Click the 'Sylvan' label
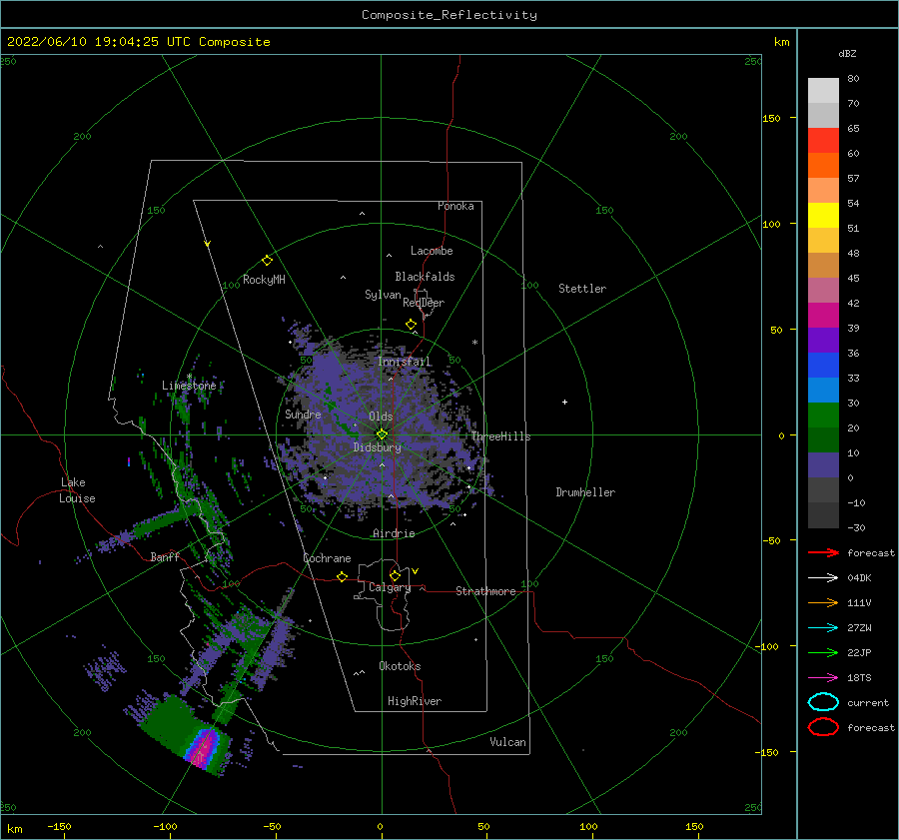 pos(383,295)
